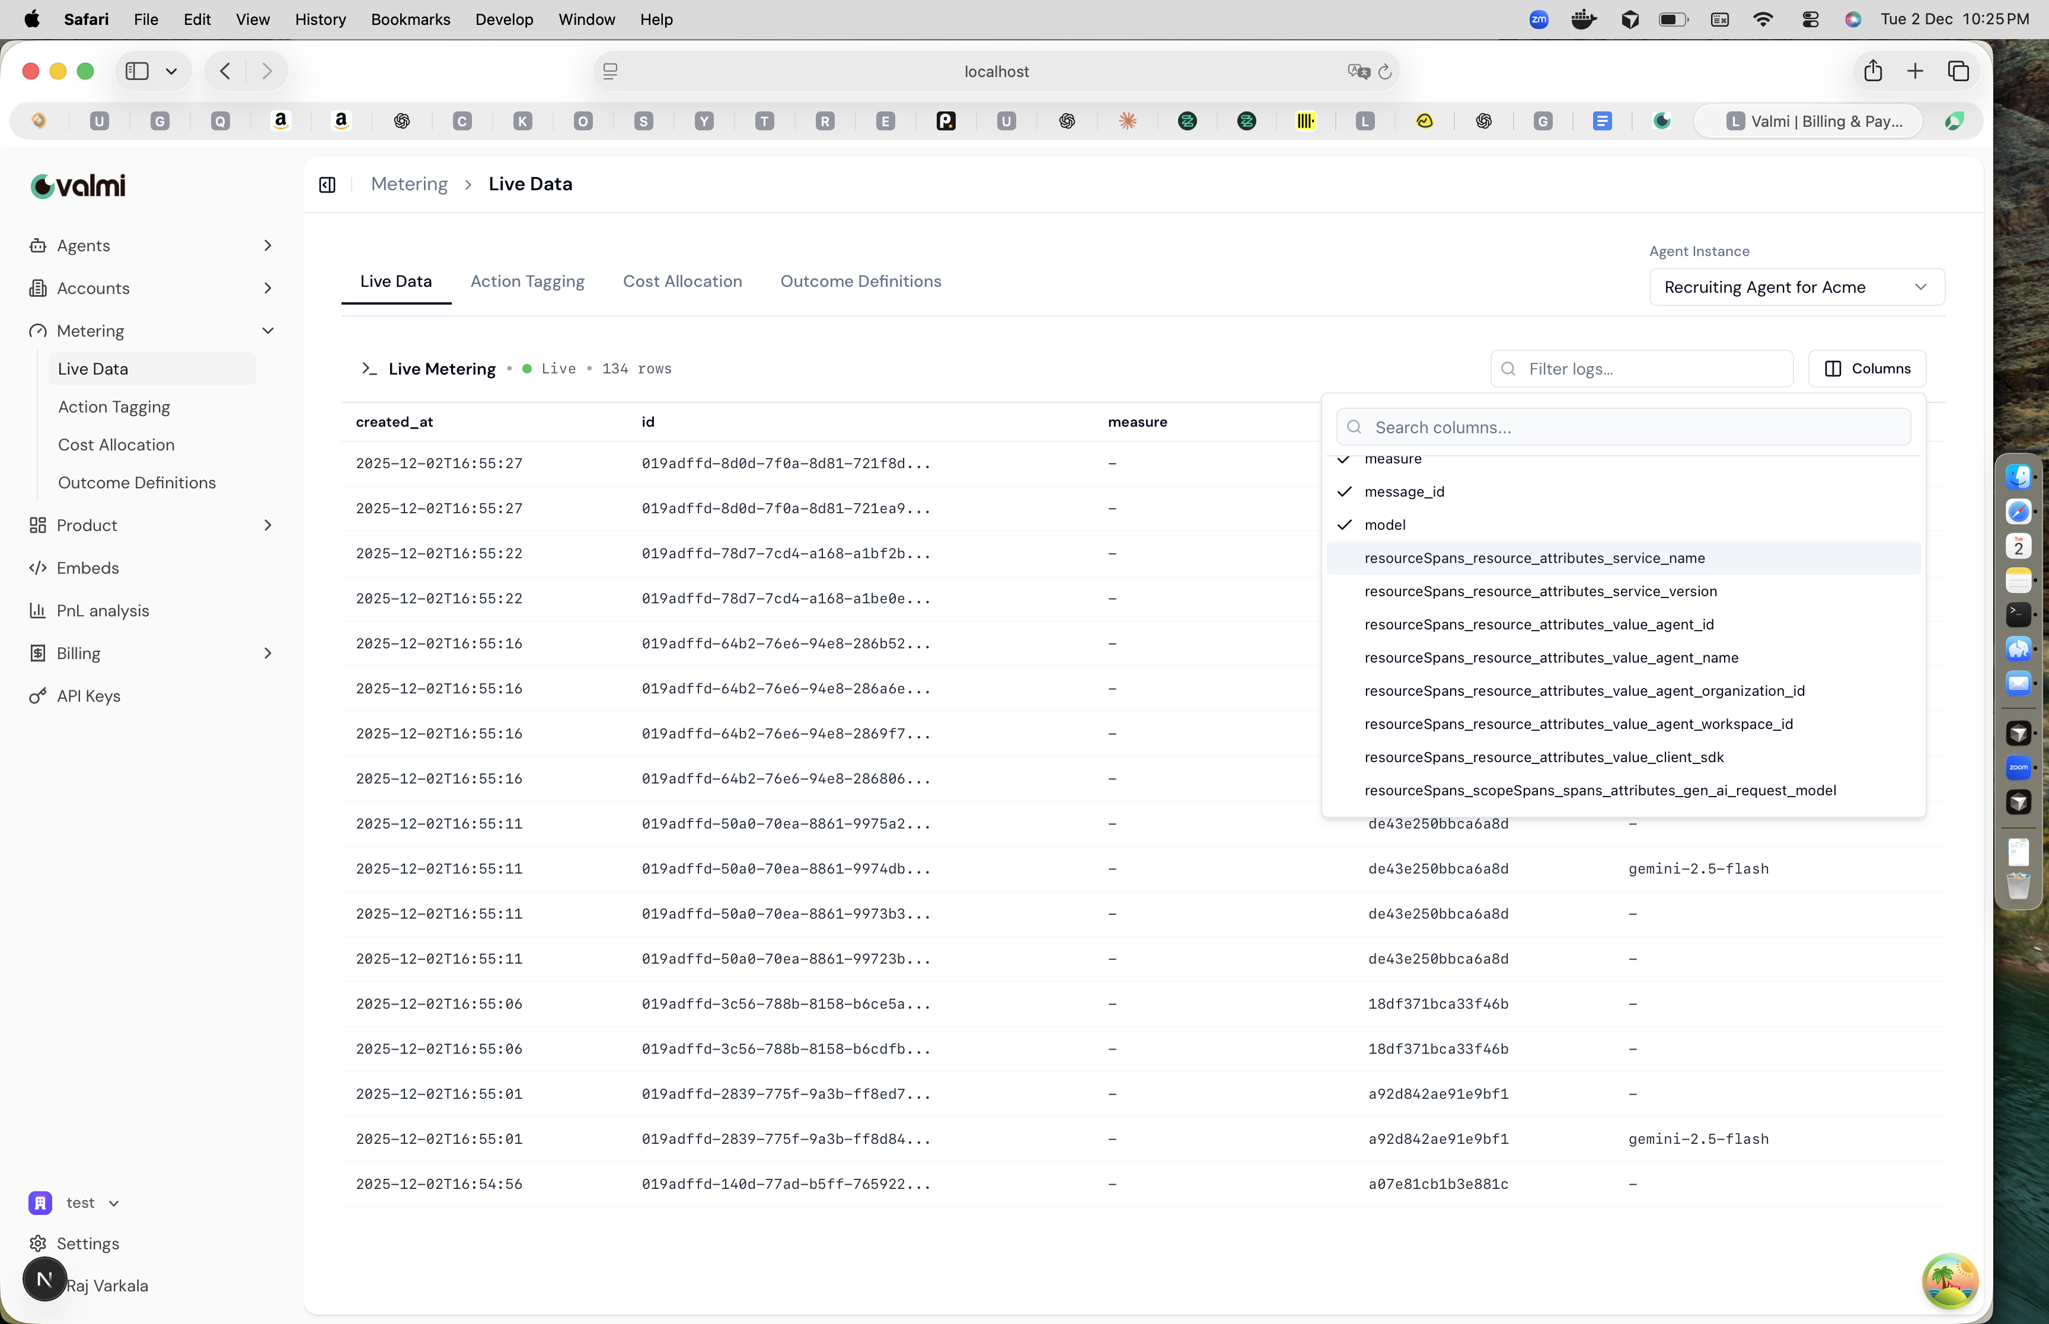Click the Embeds code icon in sidebar
This screenshot has height=1324, width=2049.
38,567
